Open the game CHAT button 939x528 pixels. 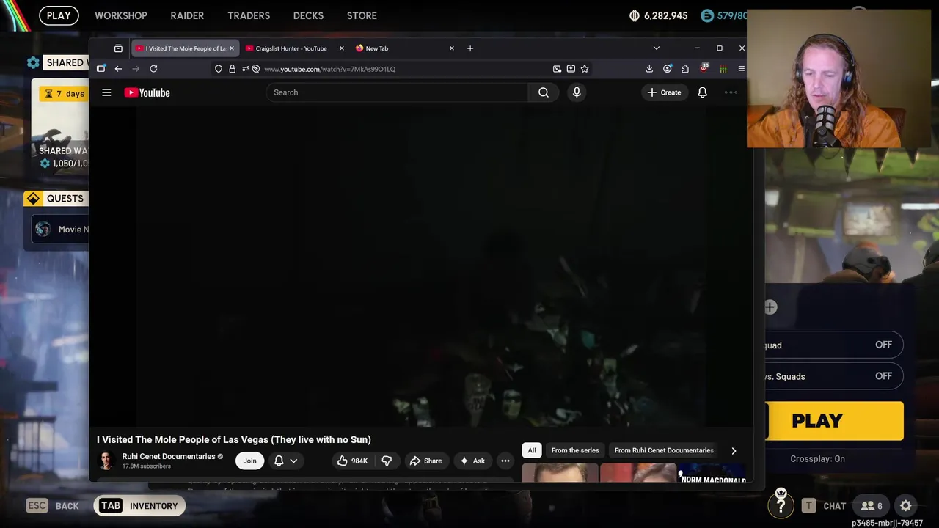(824, 505)
